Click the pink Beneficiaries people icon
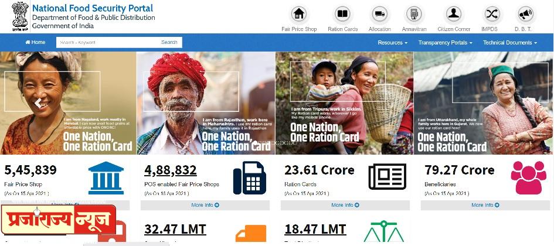The height and width of the screenshot is (246, 554). coord(529,177)
